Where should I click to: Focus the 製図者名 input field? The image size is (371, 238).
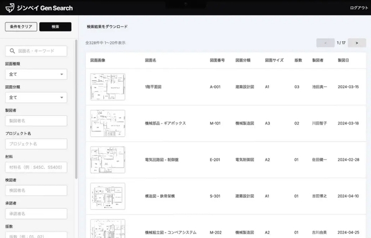[36, 121]
